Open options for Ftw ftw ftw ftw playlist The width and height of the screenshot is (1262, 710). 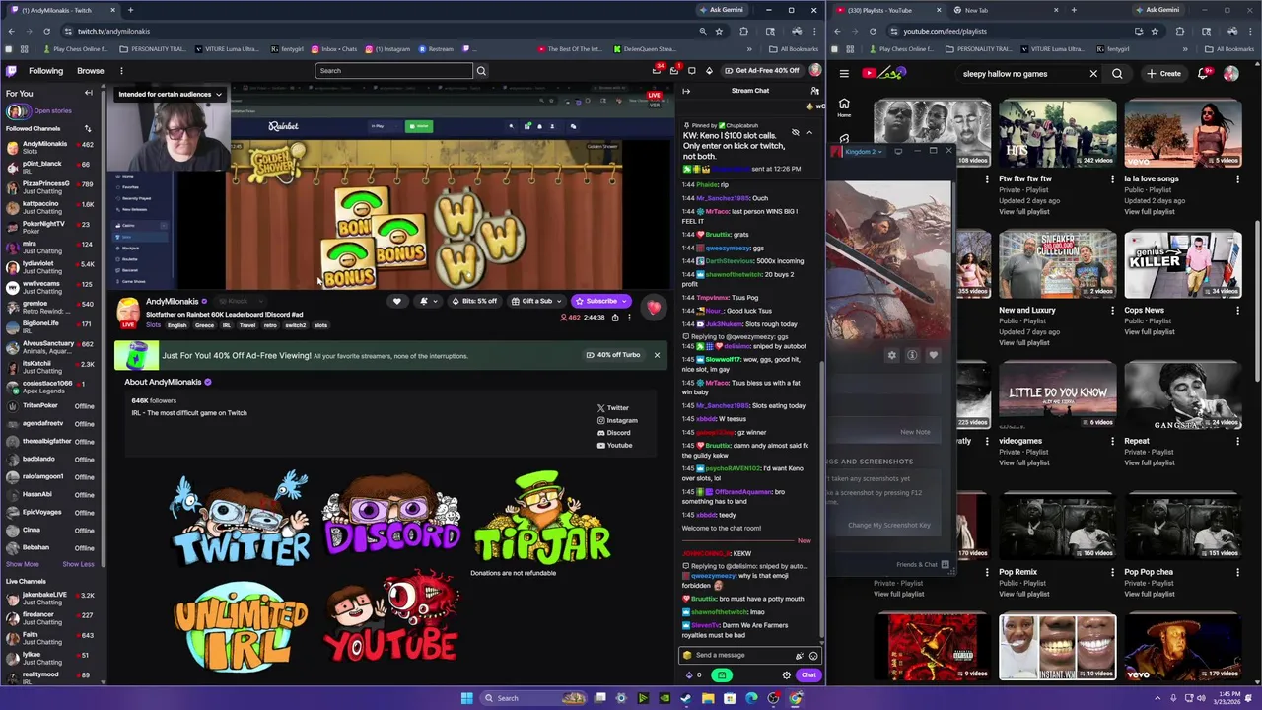point(1112,179)
